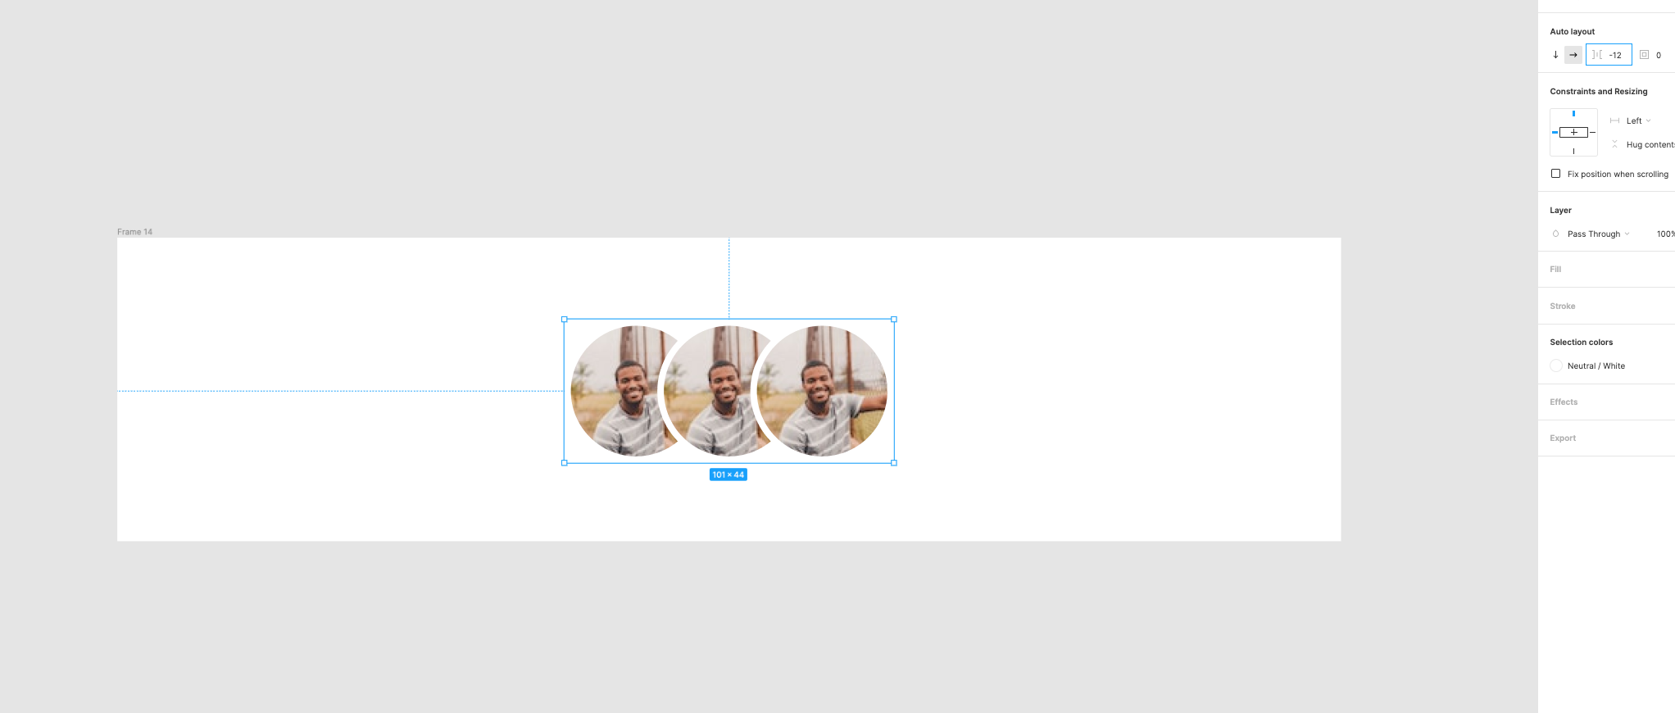Click the constraints box diagram center
This screenshot has height=713, width=1675.
(x=1573, y=132)
